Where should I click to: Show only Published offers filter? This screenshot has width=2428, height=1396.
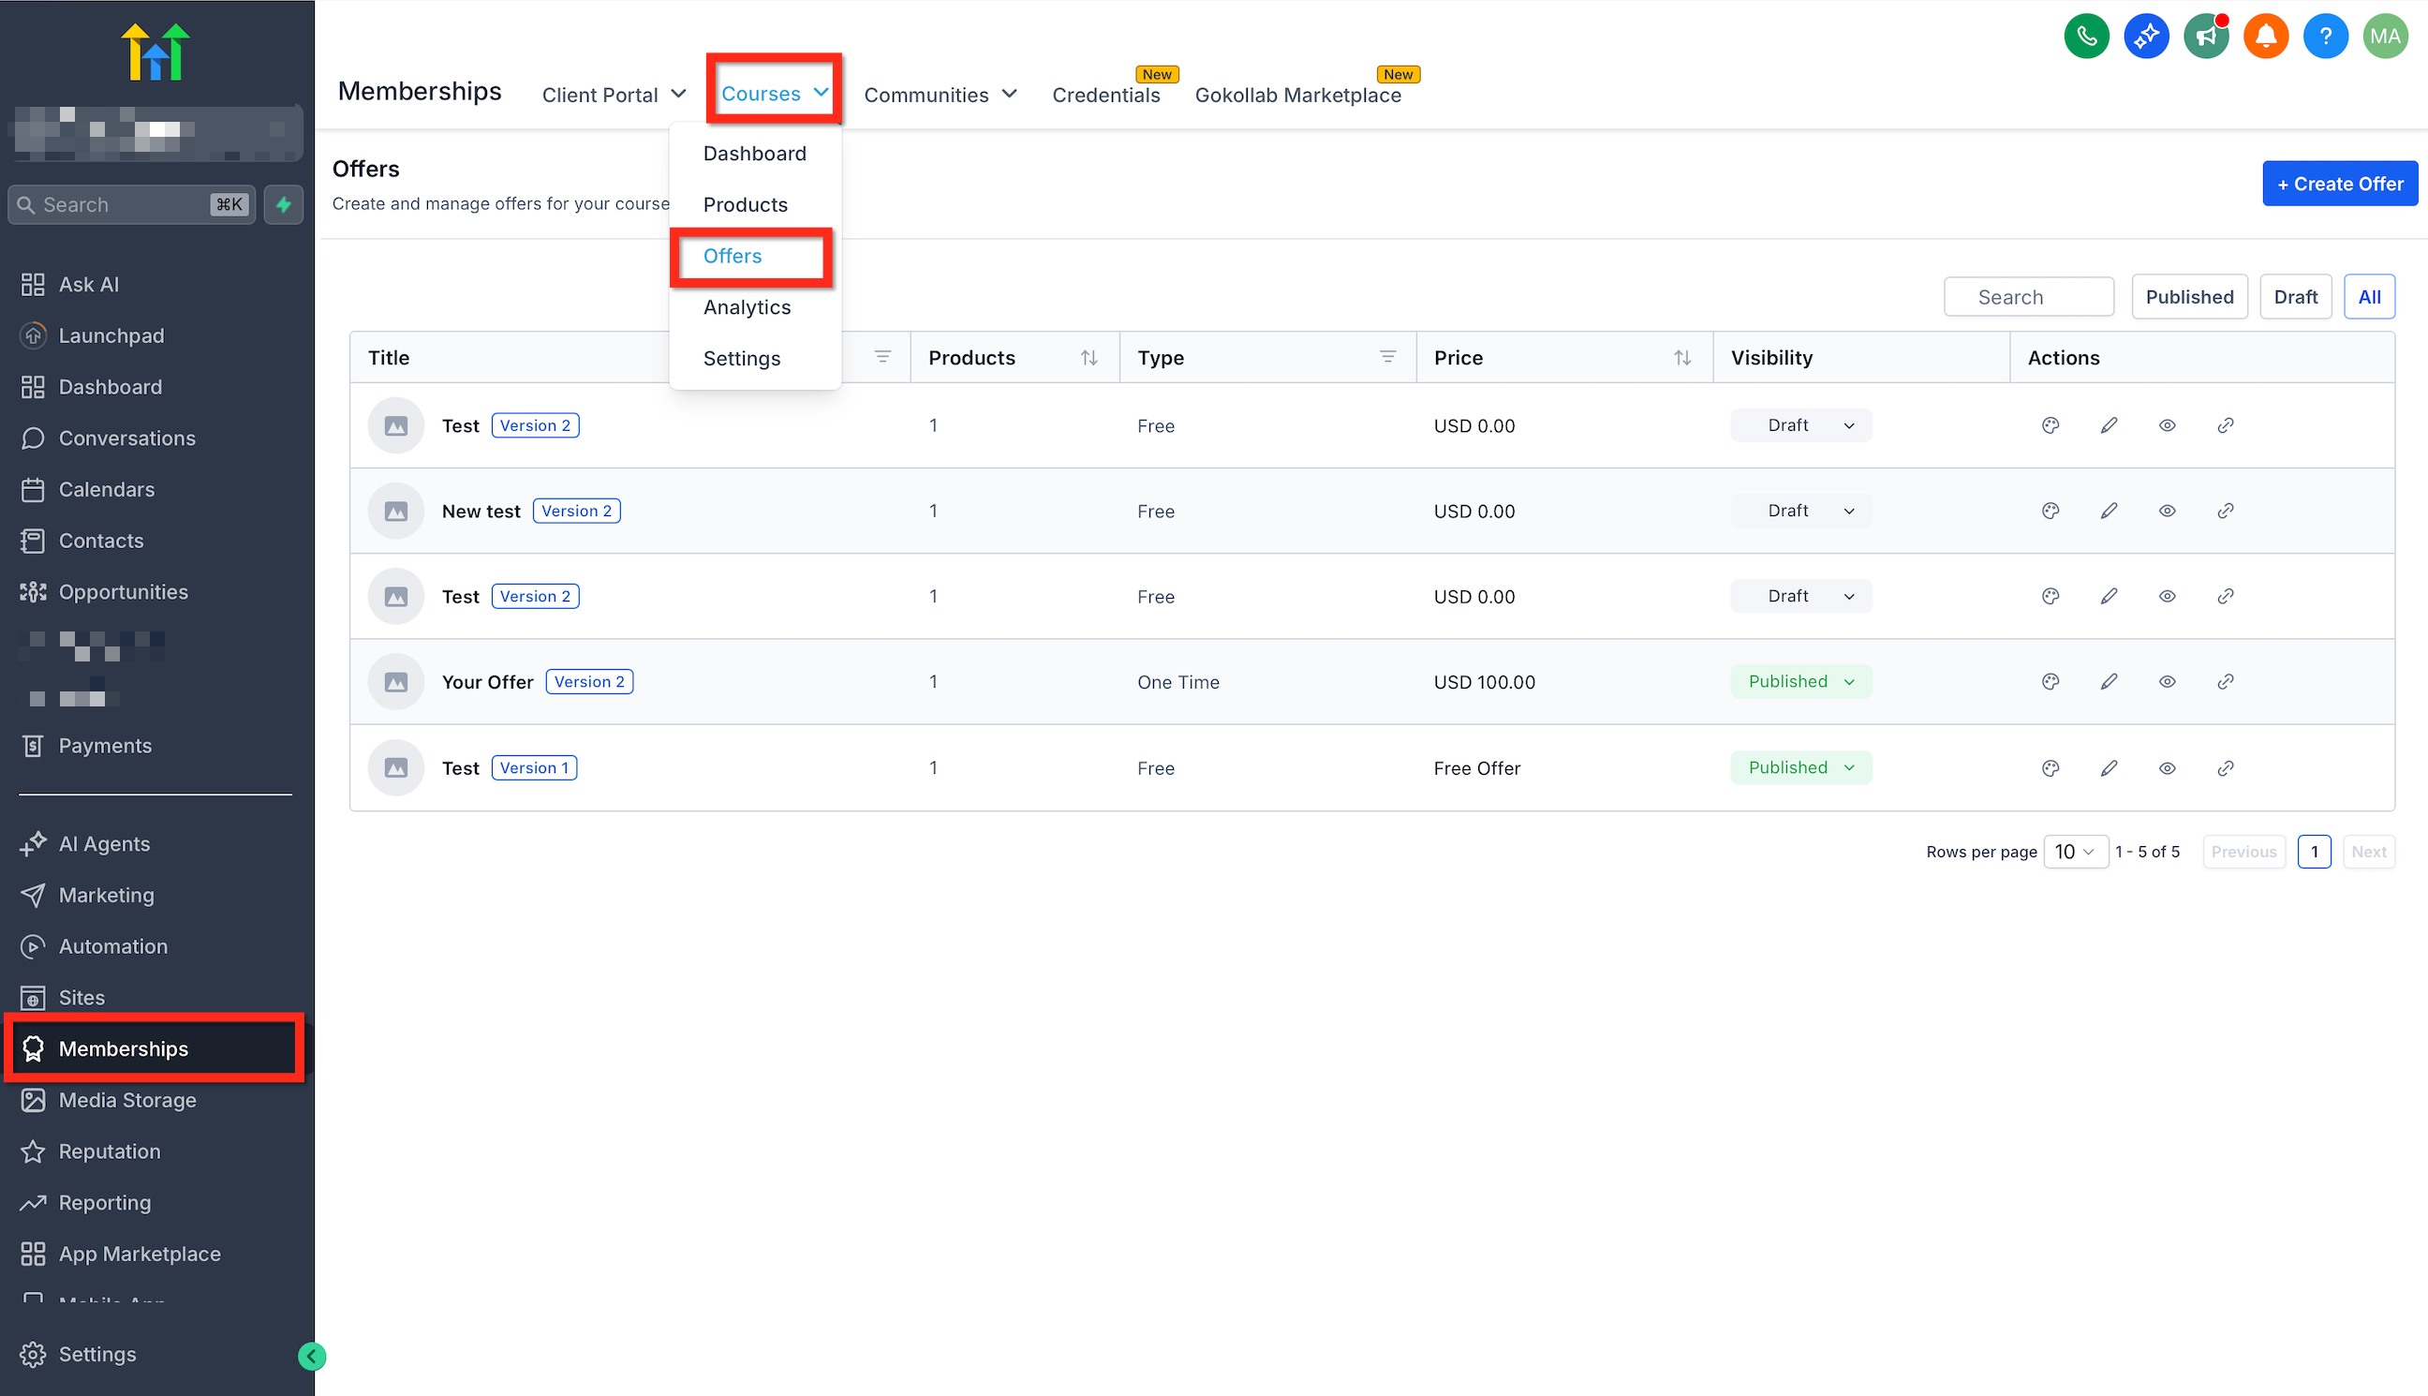[2188, 297]
